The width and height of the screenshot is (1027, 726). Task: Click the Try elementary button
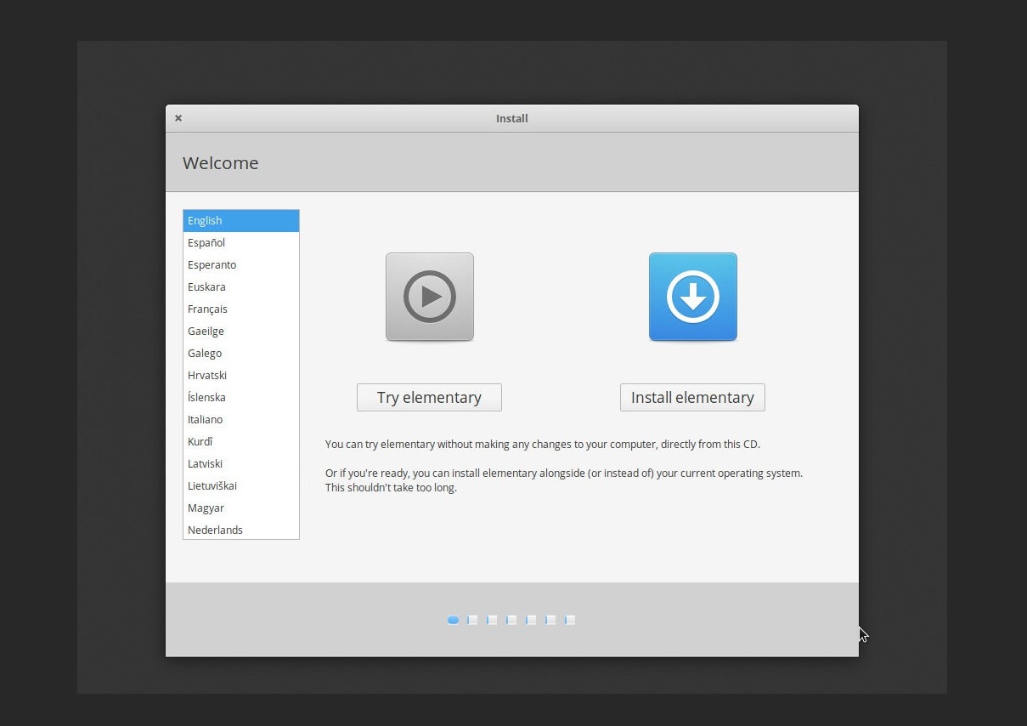coord(429,397)
